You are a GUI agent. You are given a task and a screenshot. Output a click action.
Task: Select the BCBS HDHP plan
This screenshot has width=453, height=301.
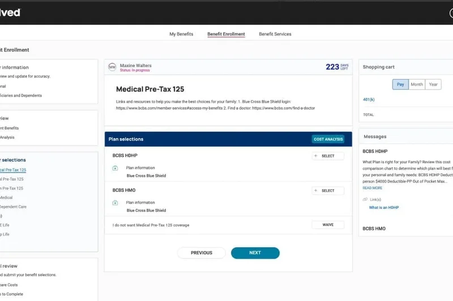(x=328, y=156)
